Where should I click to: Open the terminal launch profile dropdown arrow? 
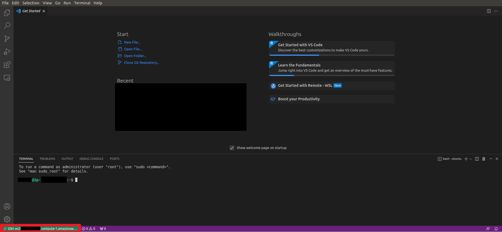click(471, 159)
